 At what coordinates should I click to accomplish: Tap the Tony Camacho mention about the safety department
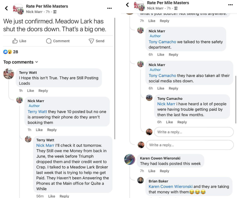pyautogui.click(x=162, y=42)
